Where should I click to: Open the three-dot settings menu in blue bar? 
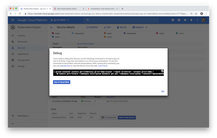click(x=197, y=20)
